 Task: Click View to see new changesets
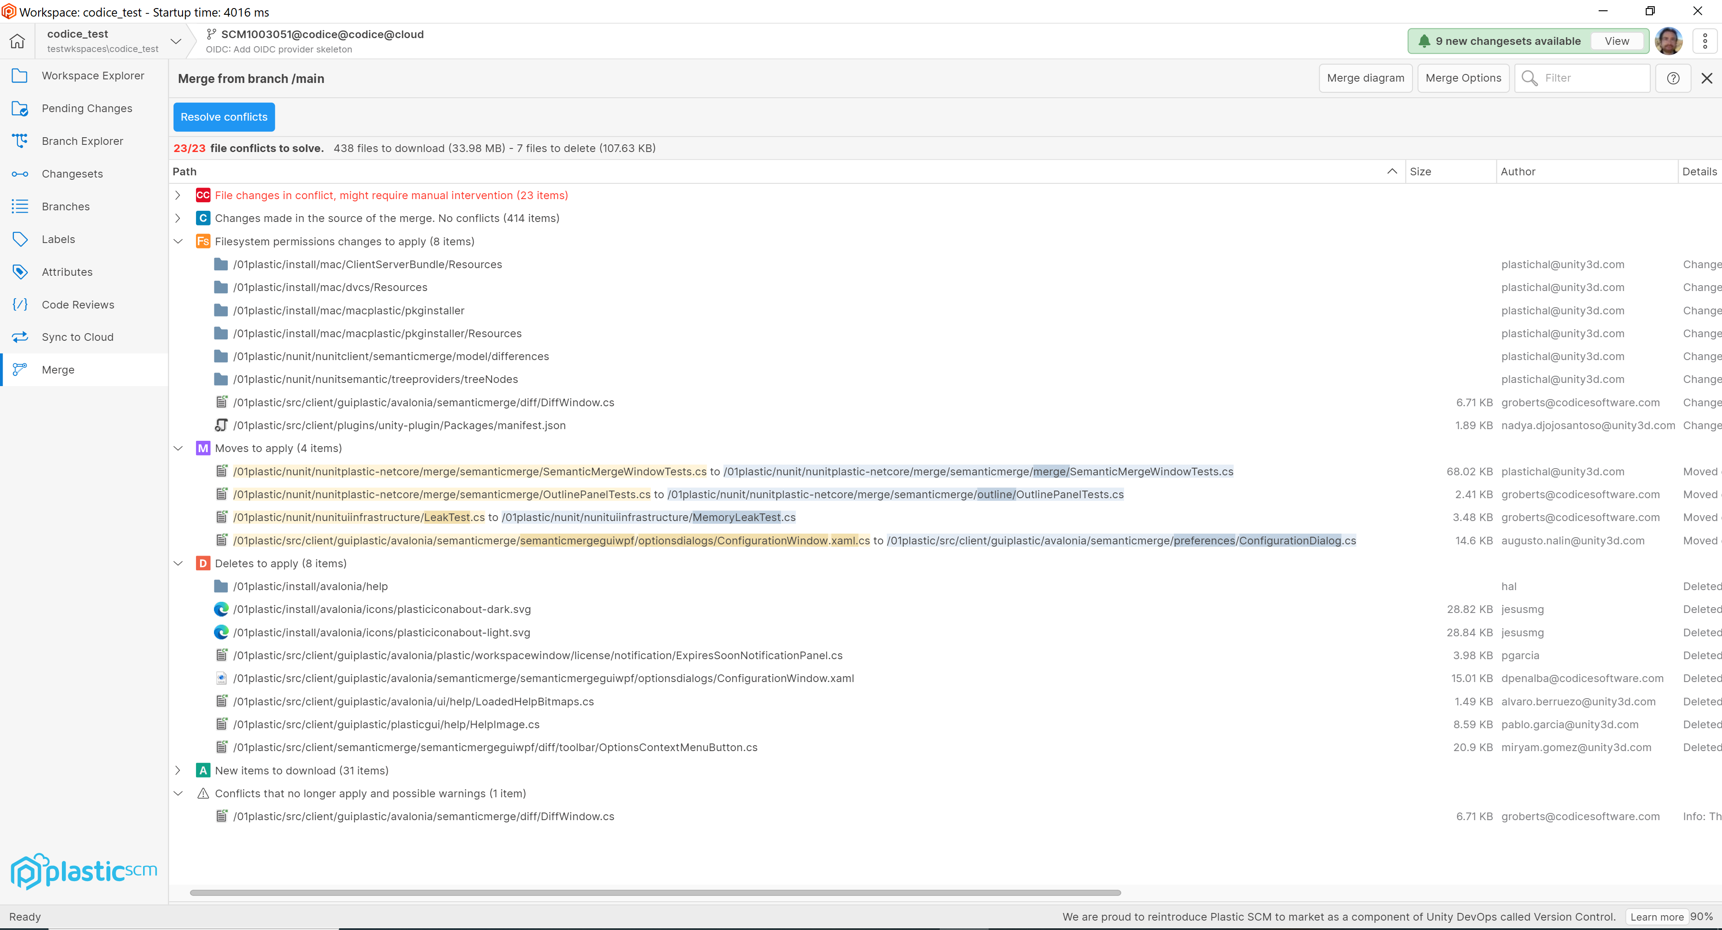pos(1617,40)
